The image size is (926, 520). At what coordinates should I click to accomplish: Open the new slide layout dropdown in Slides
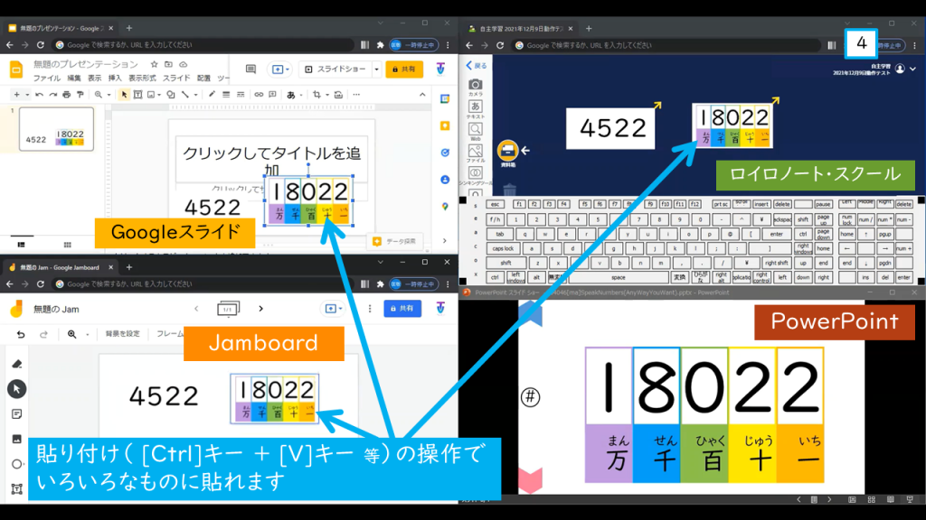(26, 94)
